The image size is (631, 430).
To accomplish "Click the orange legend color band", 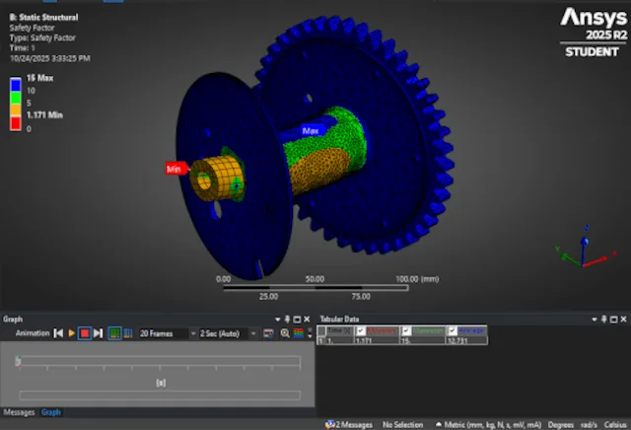I will click(x=16, y=110).
